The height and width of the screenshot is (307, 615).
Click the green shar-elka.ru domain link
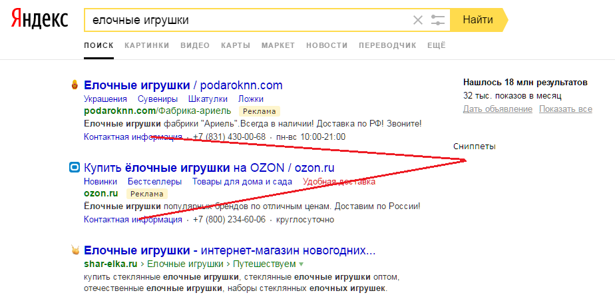110,264
